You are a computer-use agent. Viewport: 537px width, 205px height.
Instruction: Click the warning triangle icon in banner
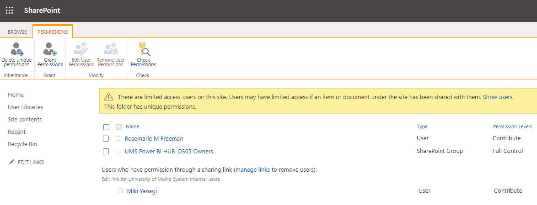click(x=108, y=97)
